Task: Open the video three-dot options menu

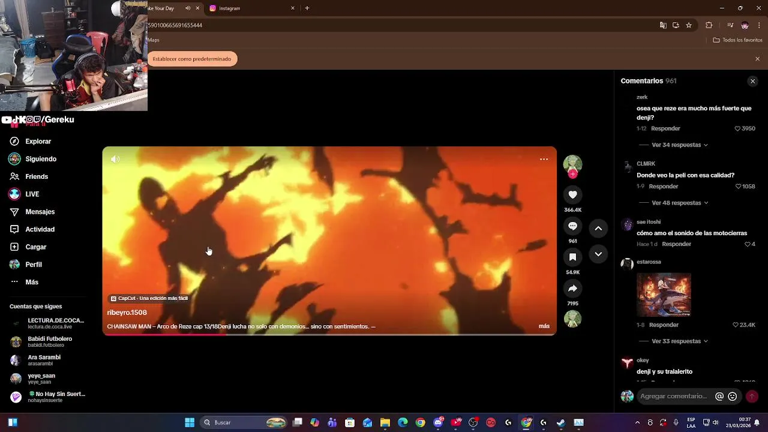Action: click(x=544, y=159)
